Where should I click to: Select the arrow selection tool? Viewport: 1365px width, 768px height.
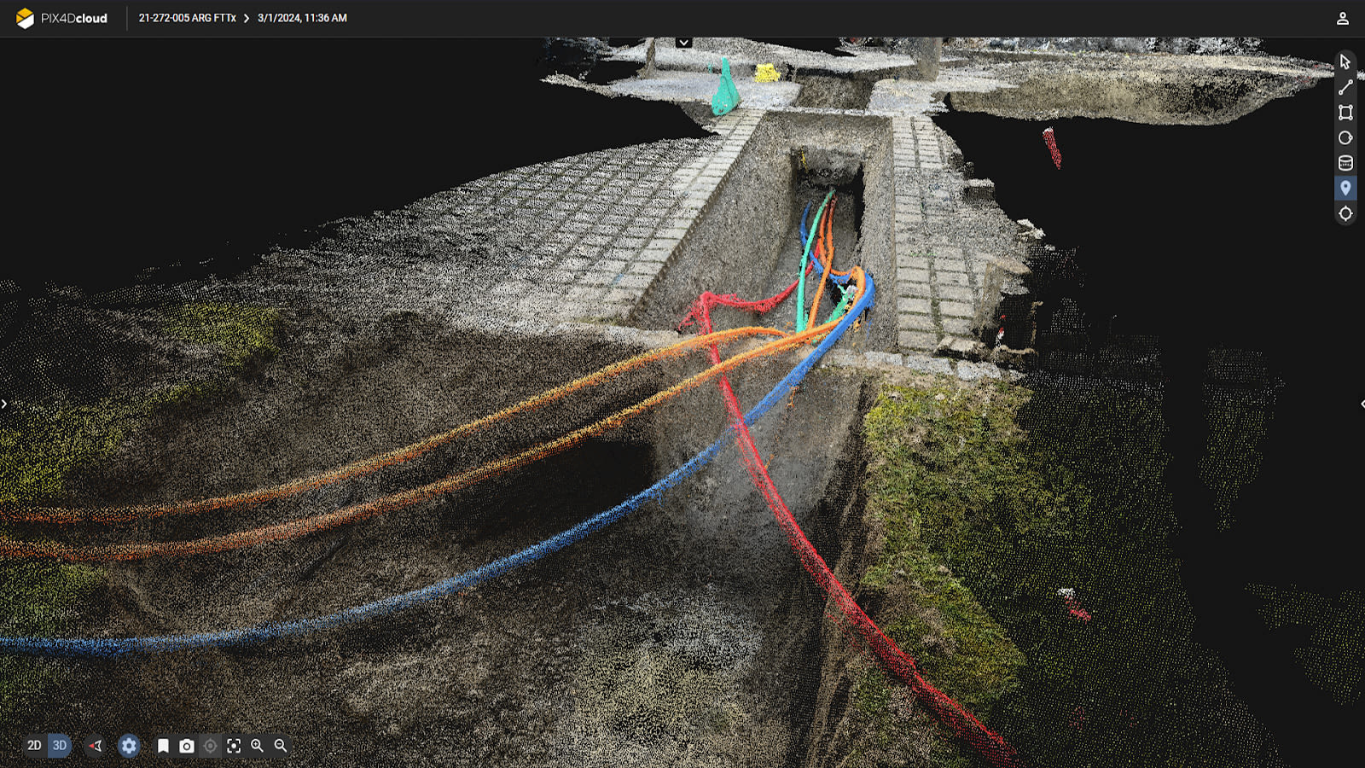point(1345,62)
